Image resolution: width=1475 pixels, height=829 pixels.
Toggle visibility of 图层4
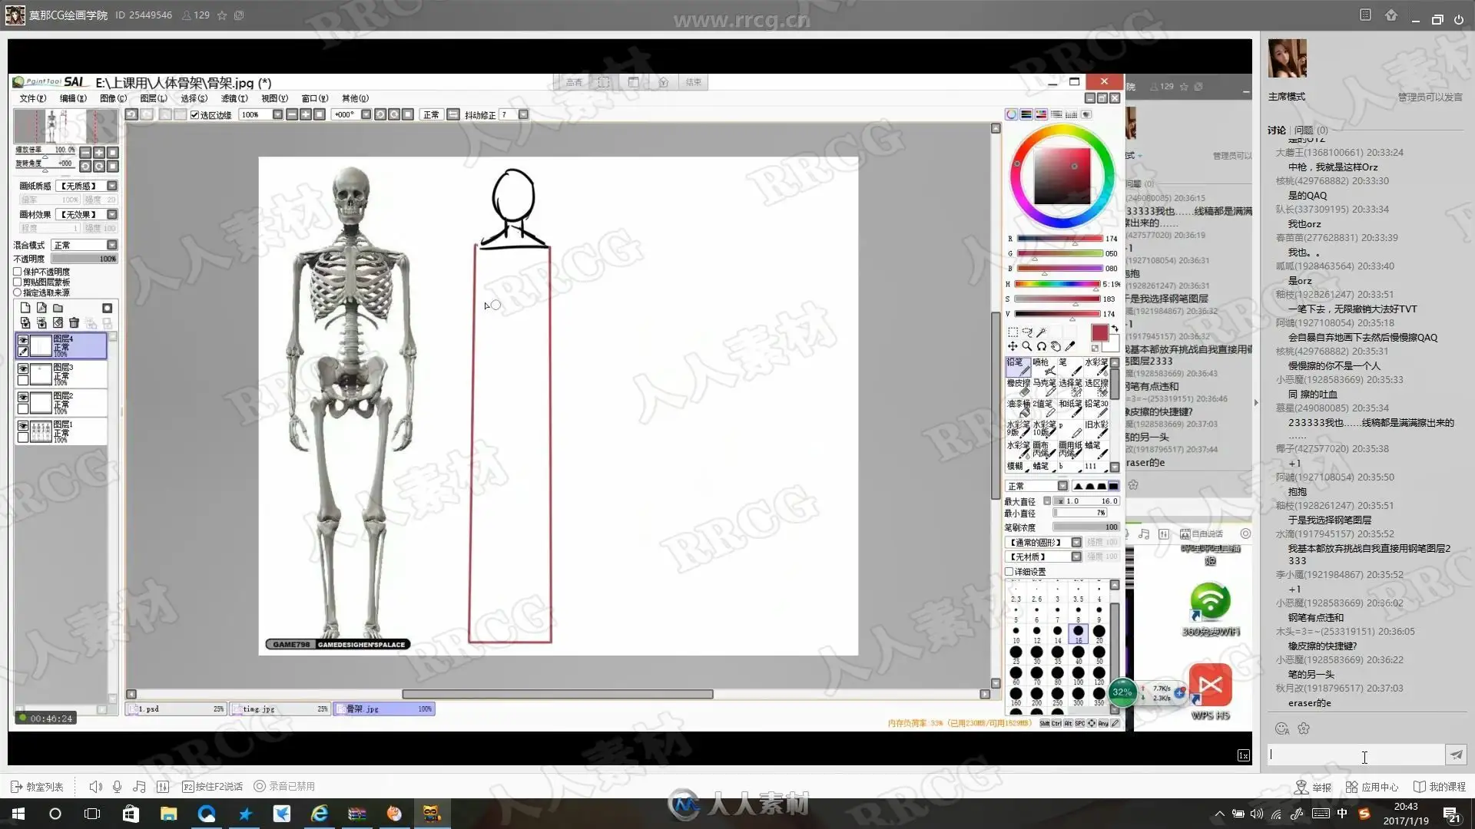point(23,340)
